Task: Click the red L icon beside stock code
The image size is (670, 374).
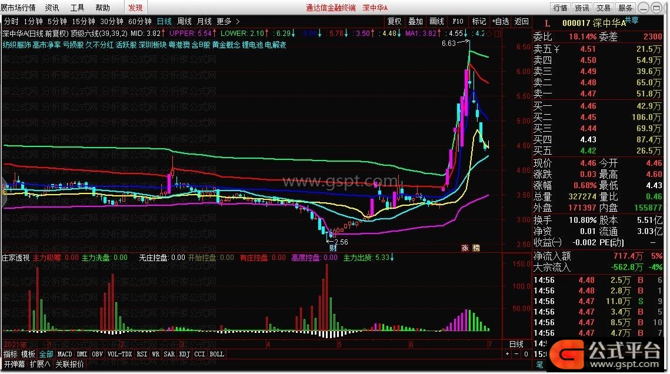Action: 547,24
